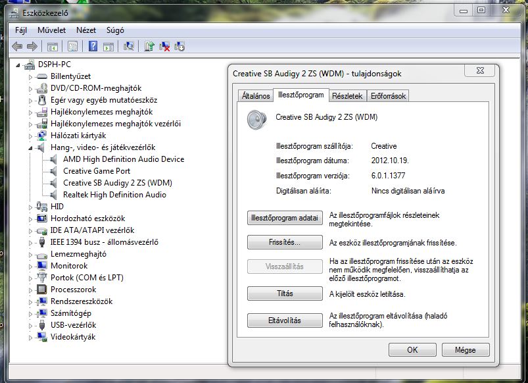
Task: Click the Videokártyák display adapter icon
Action: click(42, 337)
